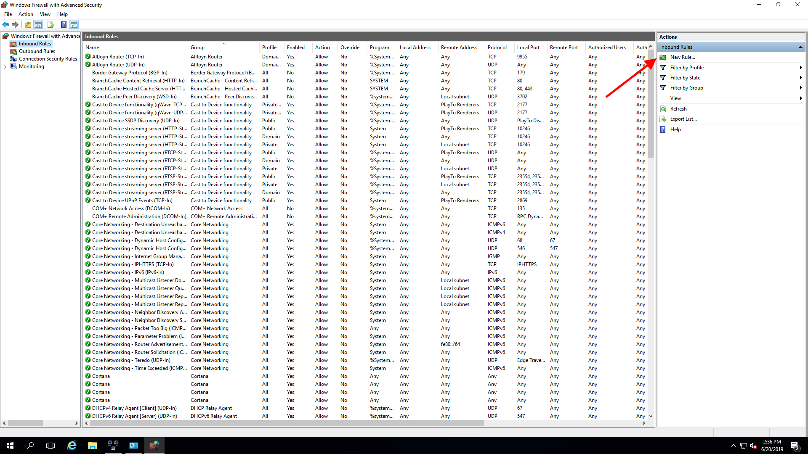
Task: Click Filter by State action
Action: [x=685, y=78]
